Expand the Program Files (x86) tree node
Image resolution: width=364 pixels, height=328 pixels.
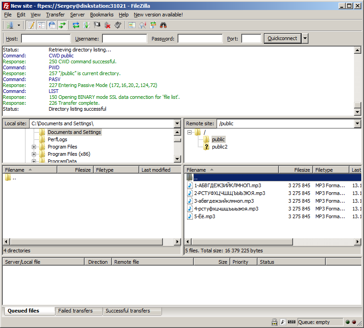click(34, 154)
